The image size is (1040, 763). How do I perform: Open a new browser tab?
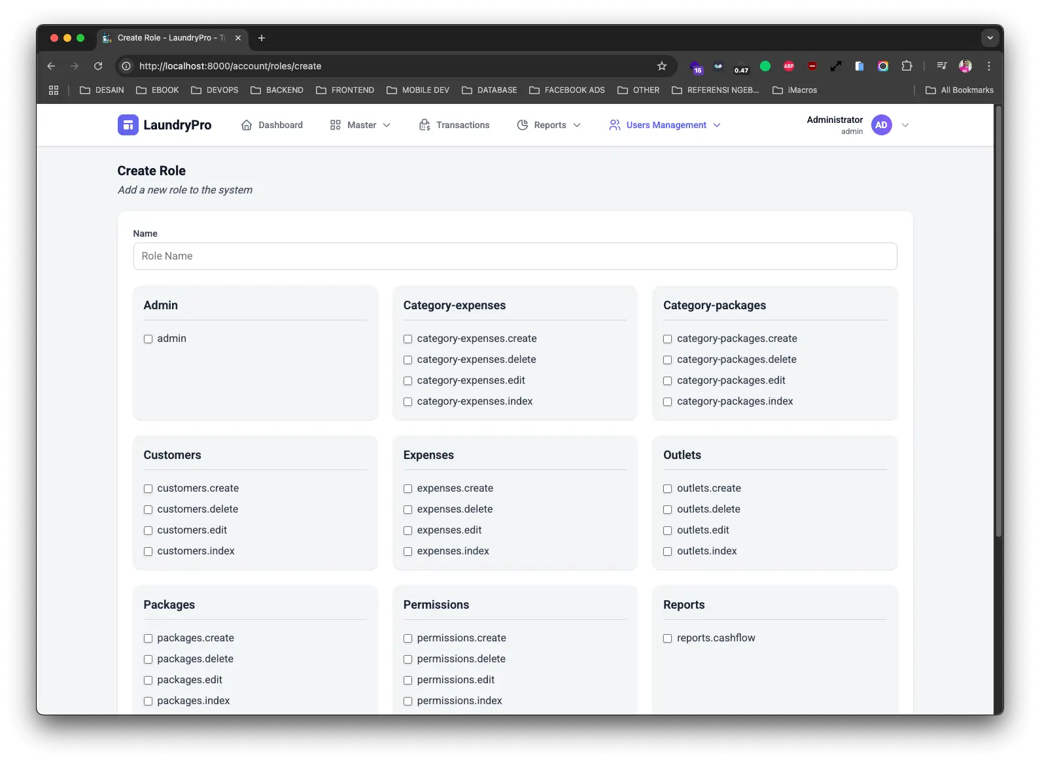(262, 38)
